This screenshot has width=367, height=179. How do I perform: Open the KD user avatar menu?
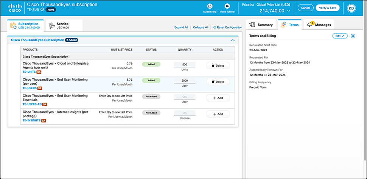[x=351, y=8]
